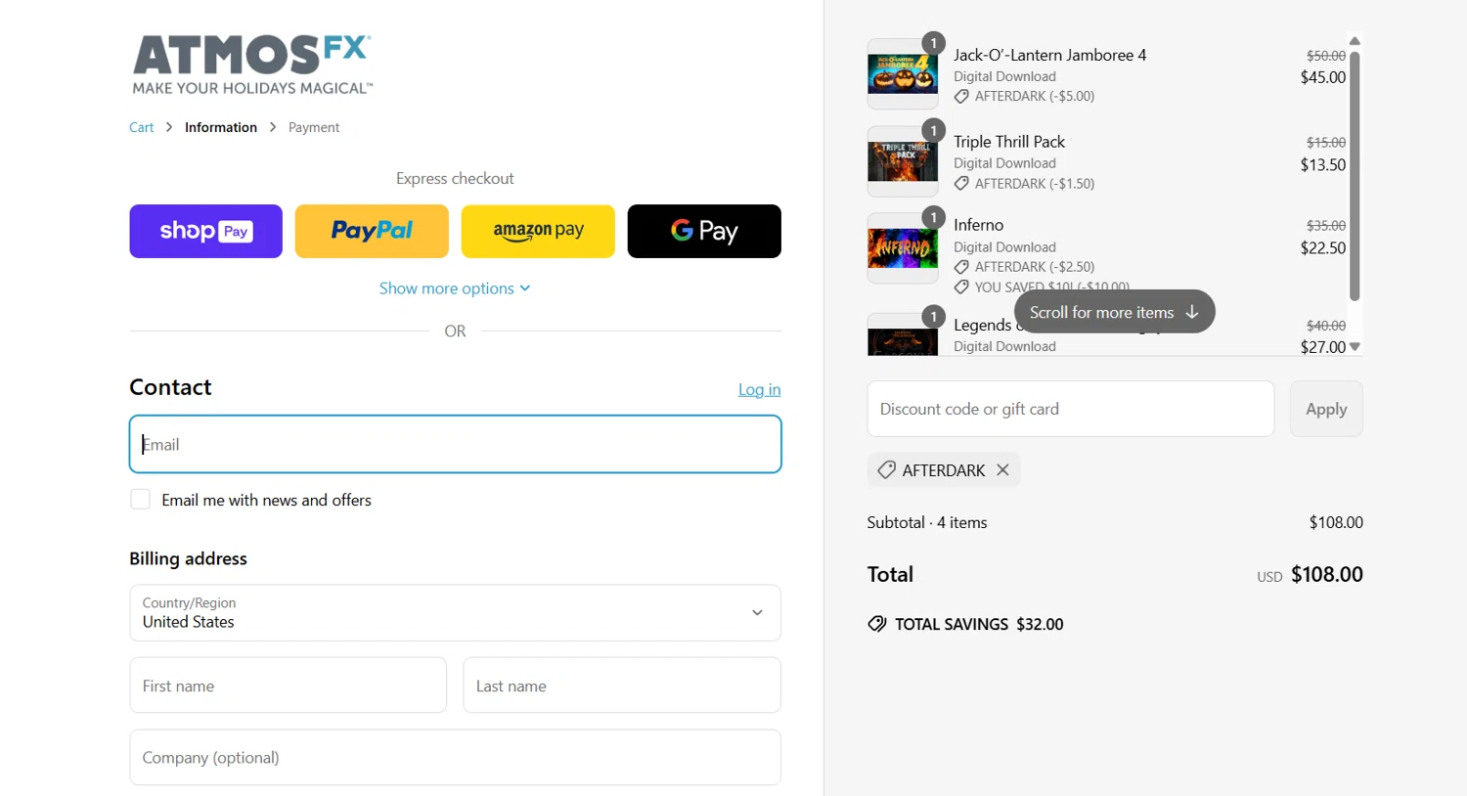
Task: Click quantity badge on Jack-O'-Lantern thumbnail
Action: pos(934,43)
